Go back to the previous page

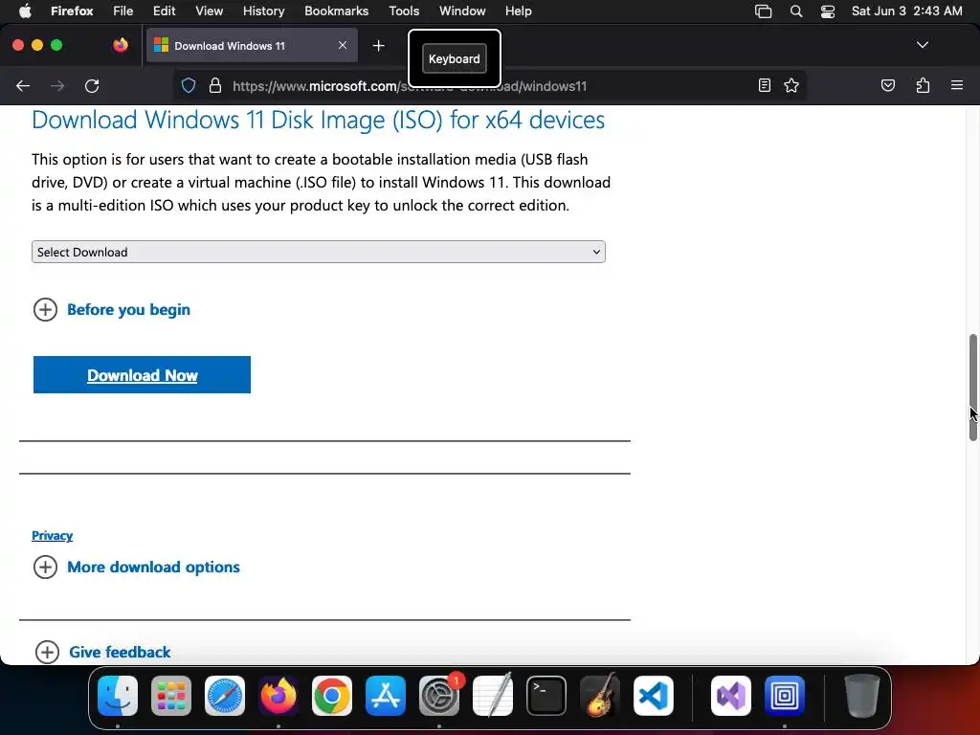[23, 86]
